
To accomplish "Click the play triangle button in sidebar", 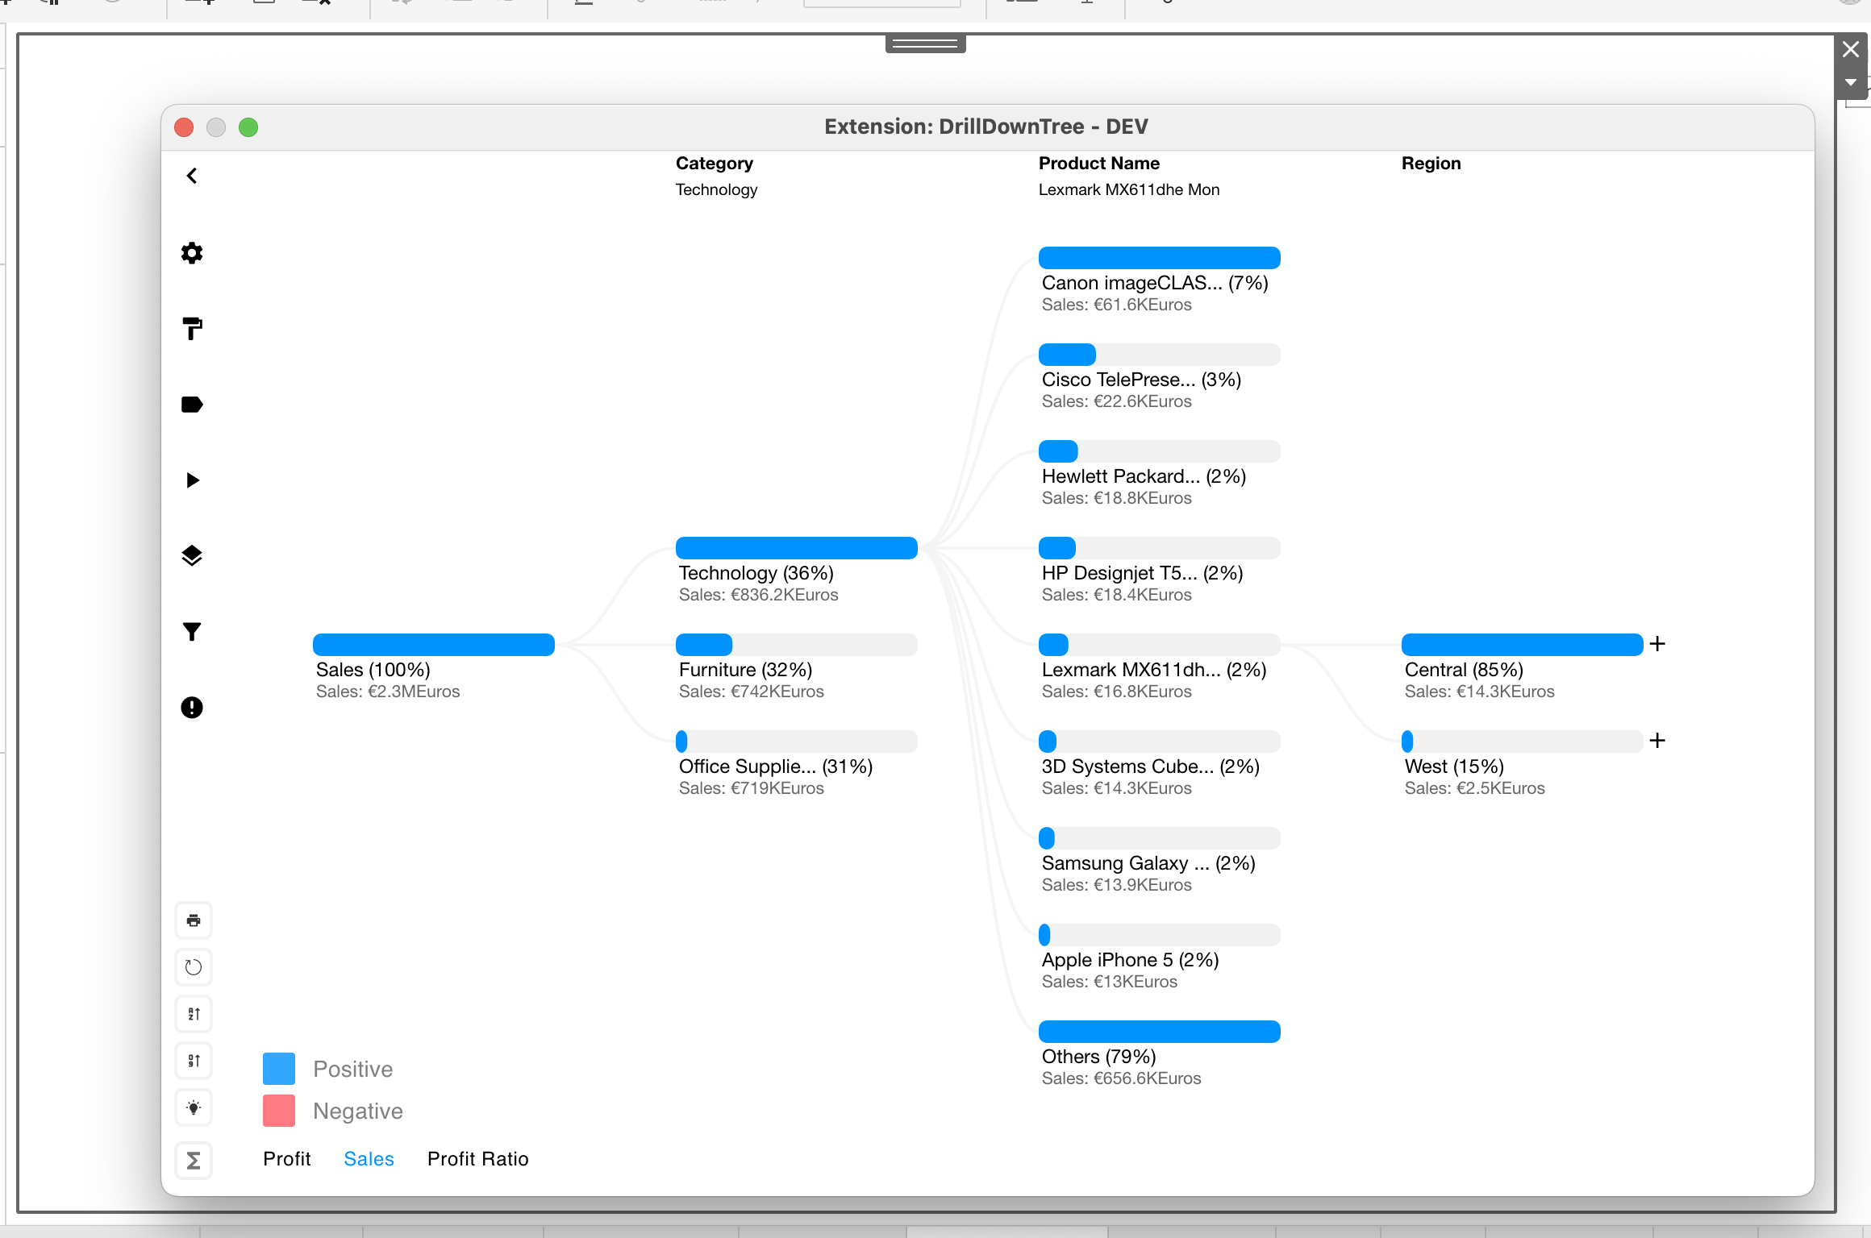I will pyautogui.click(x=192, y=480).
